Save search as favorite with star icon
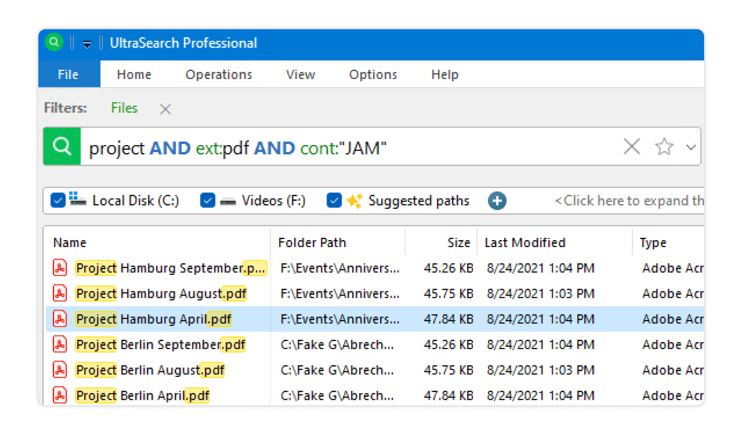This screenshot has height=445, width=742. pyautogui.click(x=664, y=147)
